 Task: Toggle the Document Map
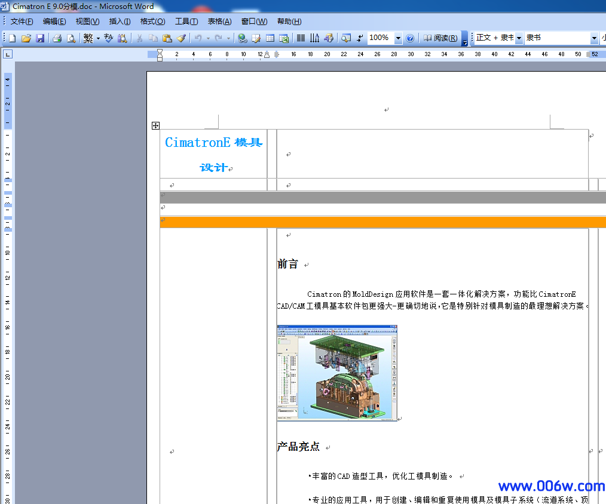[x=346, y=38]
